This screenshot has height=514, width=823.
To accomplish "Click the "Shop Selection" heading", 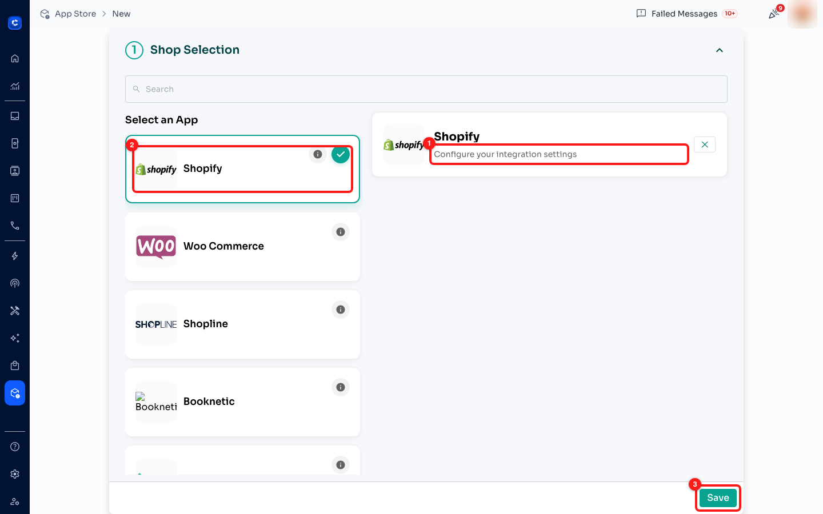I will click(195, 50).
